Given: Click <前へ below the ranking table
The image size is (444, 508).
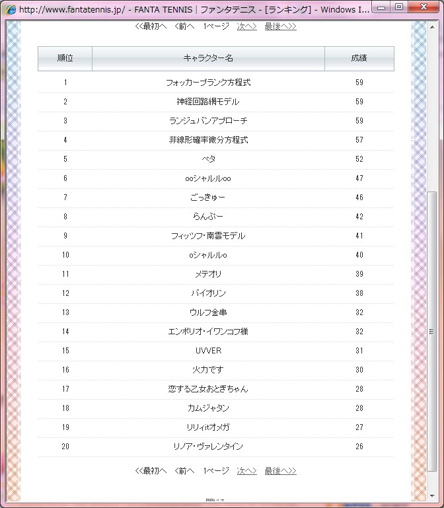Looking at the screenshot, I should tap(184, 471).
